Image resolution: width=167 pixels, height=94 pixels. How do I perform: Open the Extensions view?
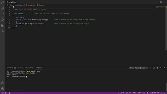click(x=3, y=25)
